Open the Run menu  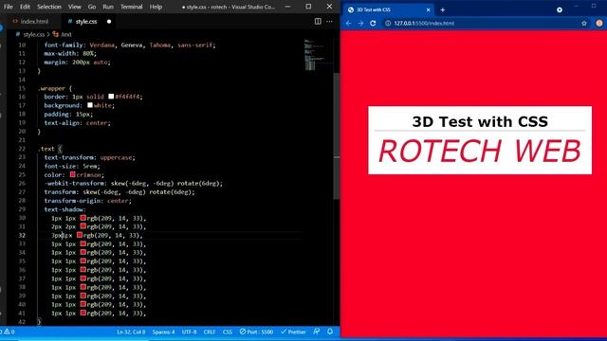108,7
